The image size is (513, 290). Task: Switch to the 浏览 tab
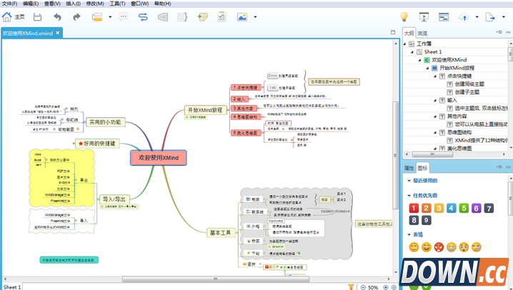click(422, 33)
